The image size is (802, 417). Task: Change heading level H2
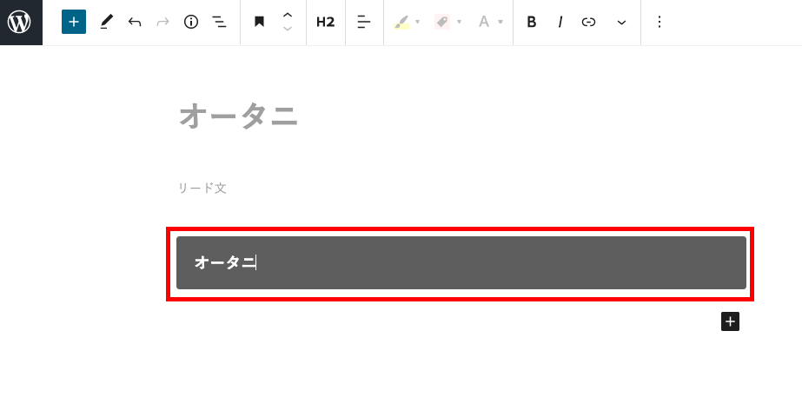[325, 22]
